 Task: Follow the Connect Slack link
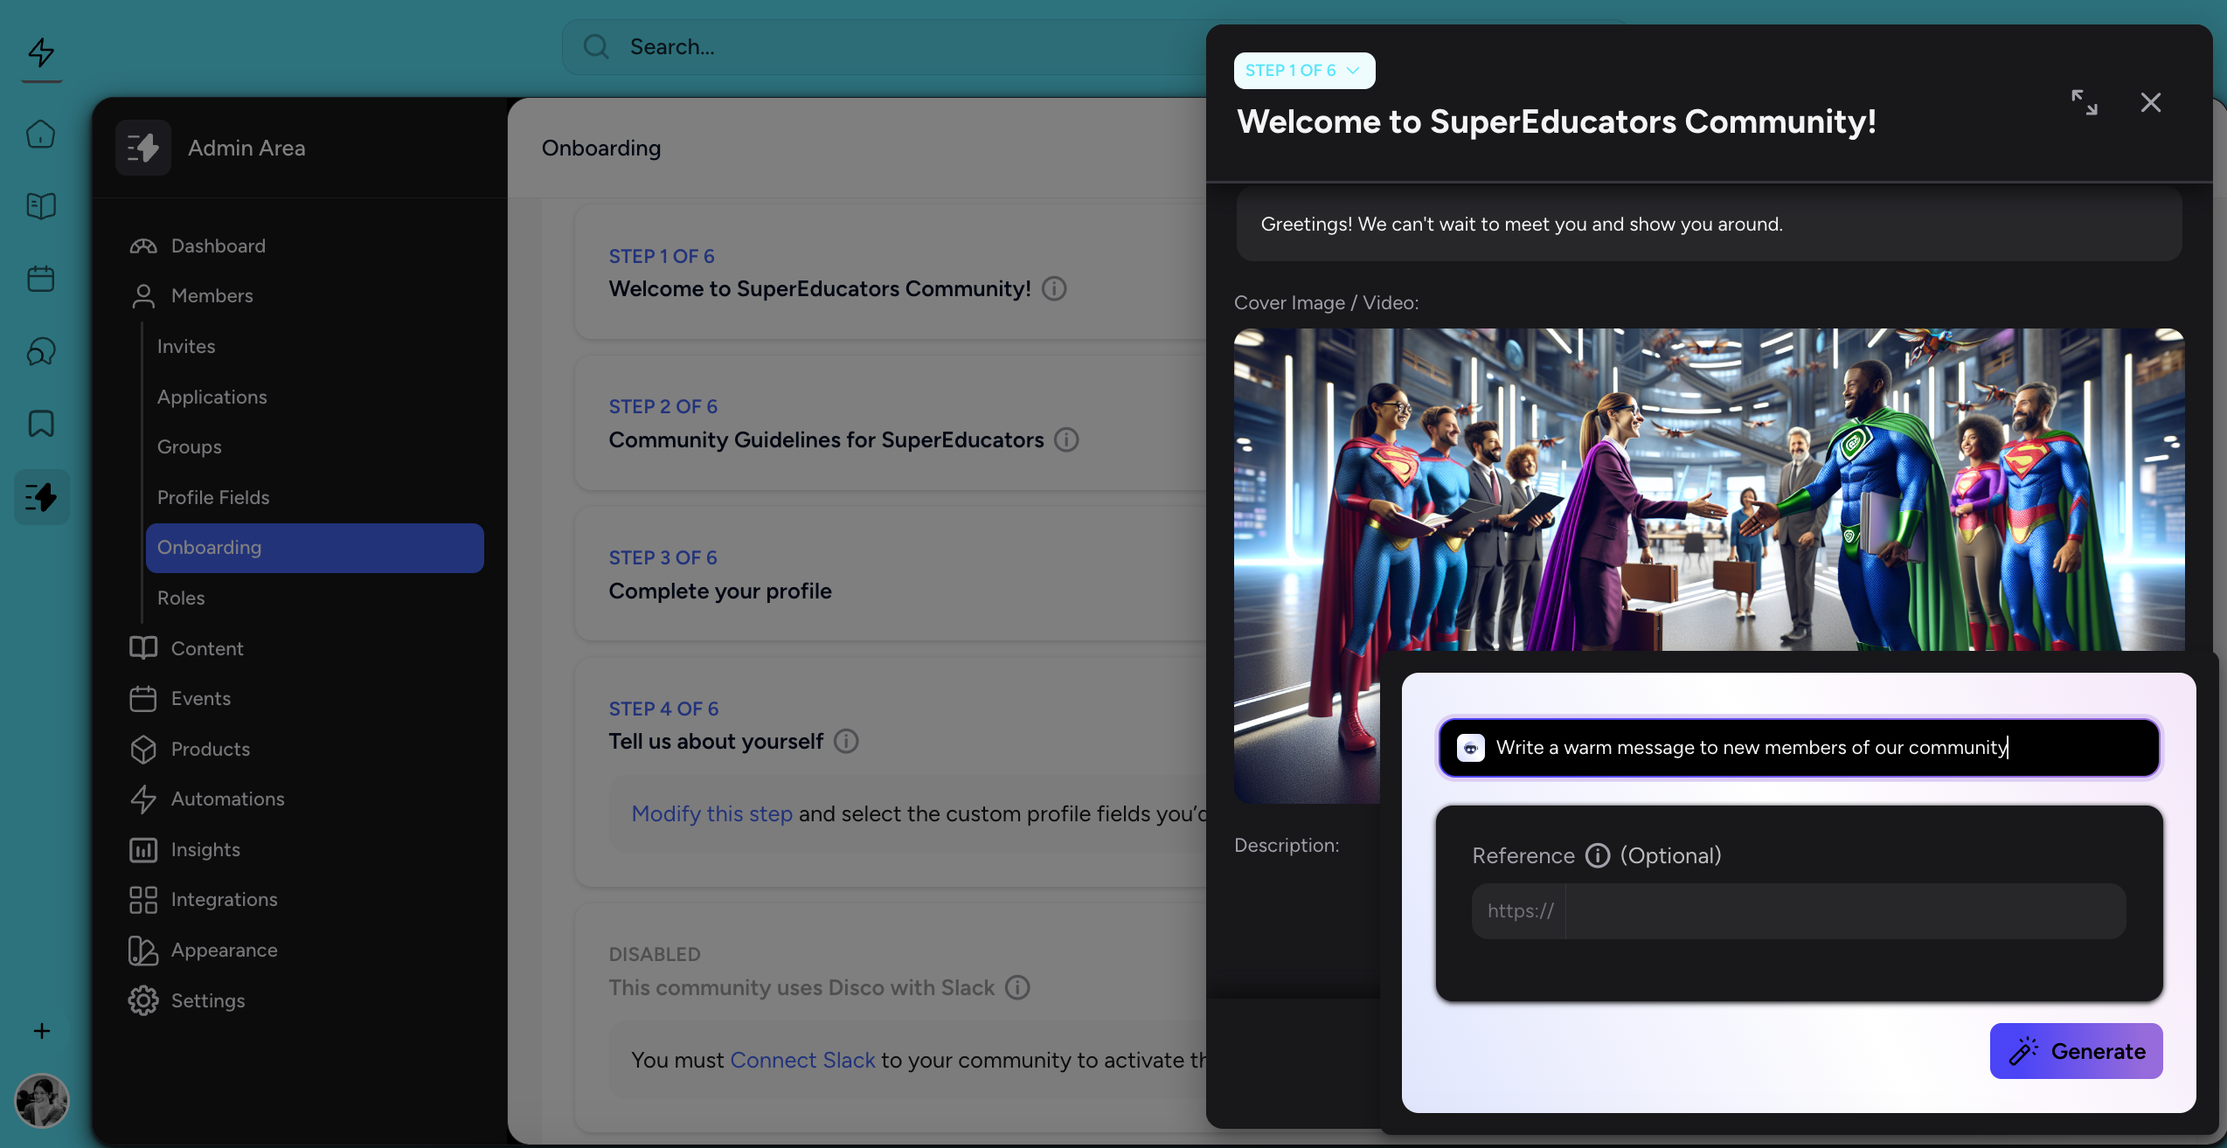(x=802, y=1060)
